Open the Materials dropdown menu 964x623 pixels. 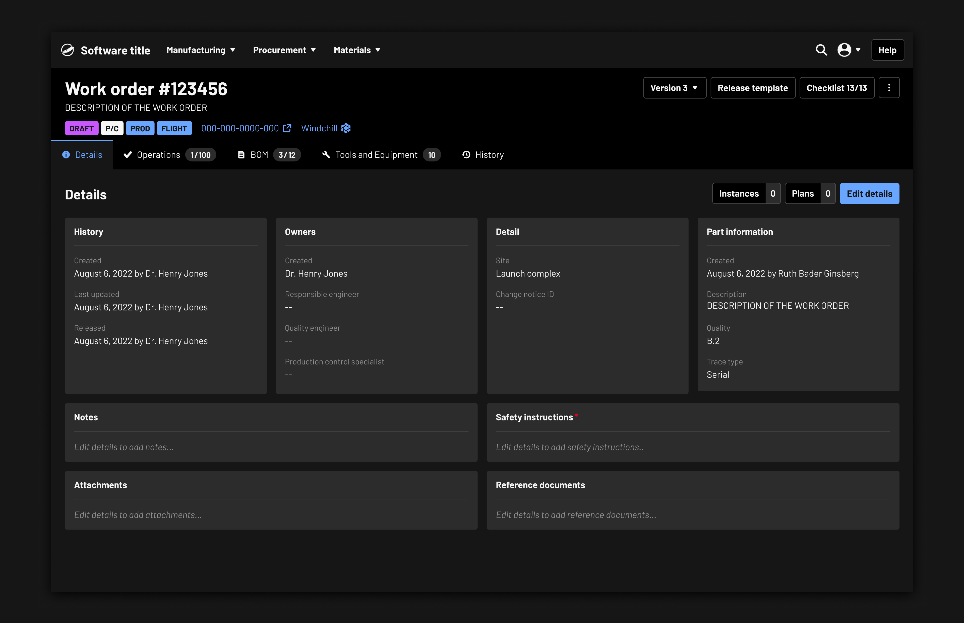click(357, 50)
